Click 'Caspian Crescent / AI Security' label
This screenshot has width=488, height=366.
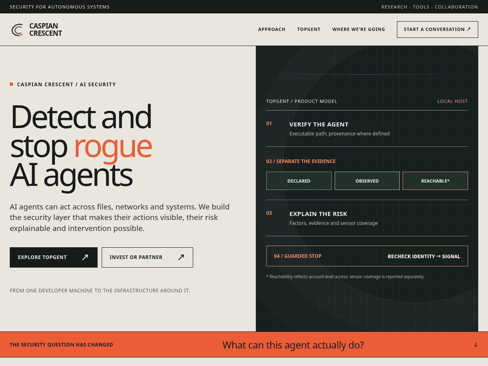pyautogui.click(x=66, y=85)
